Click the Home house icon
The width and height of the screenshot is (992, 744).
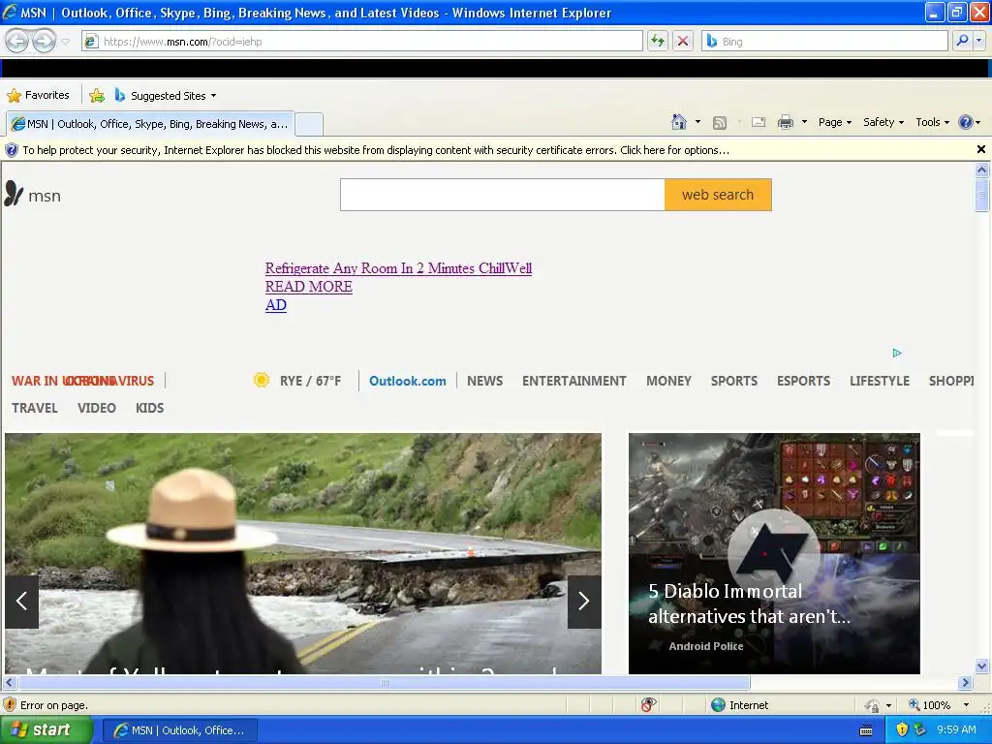point(679,122)
